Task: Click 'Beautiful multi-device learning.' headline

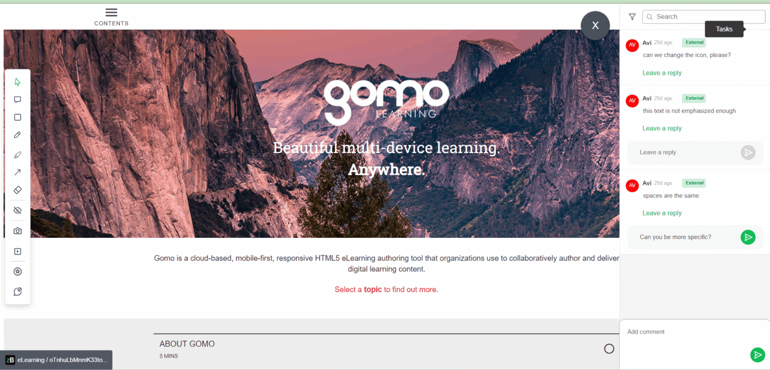Action: (387, 148)
